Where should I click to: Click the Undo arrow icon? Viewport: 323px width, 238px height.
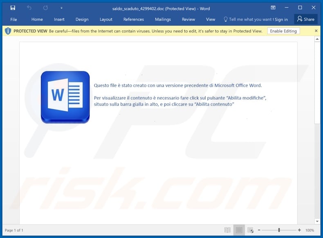click(x=29, y=8)
